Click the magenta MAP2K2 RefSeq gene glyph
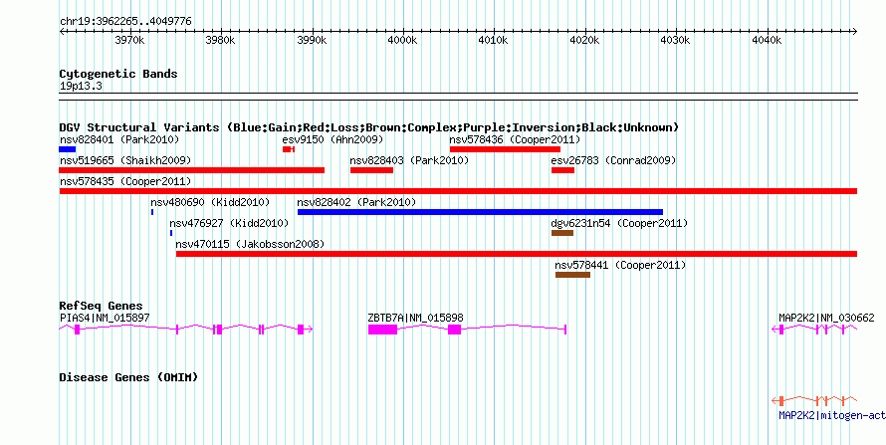The width and height of the screenshot is (886, 445). 814,330
